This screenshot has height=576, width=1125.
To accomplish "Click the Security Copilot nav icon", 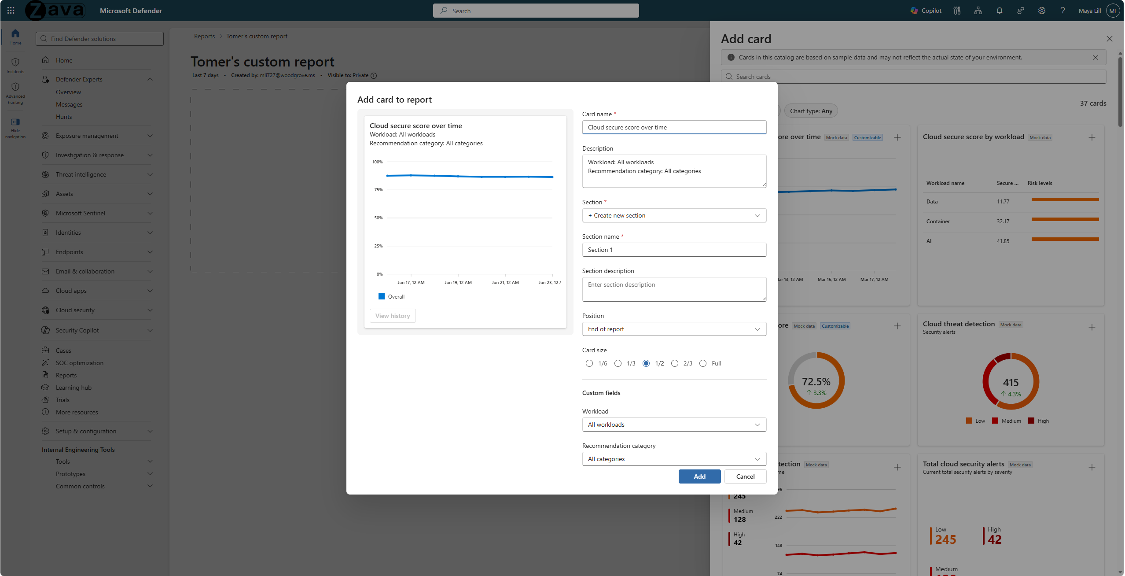I will (x=45, y=330).
